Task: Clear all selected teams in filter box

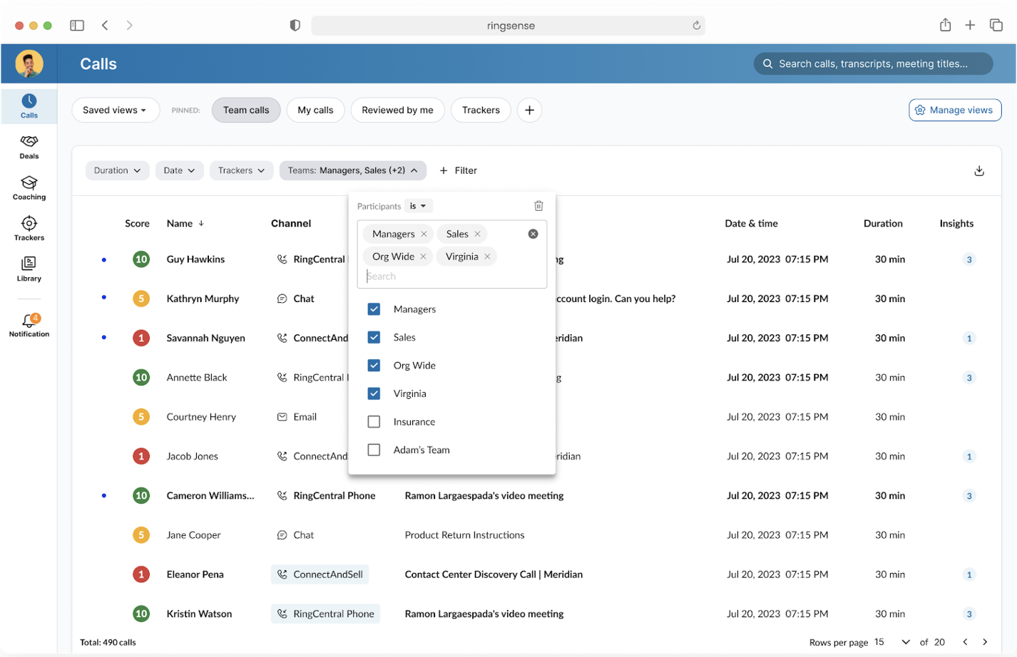Action: pos(533,234)
